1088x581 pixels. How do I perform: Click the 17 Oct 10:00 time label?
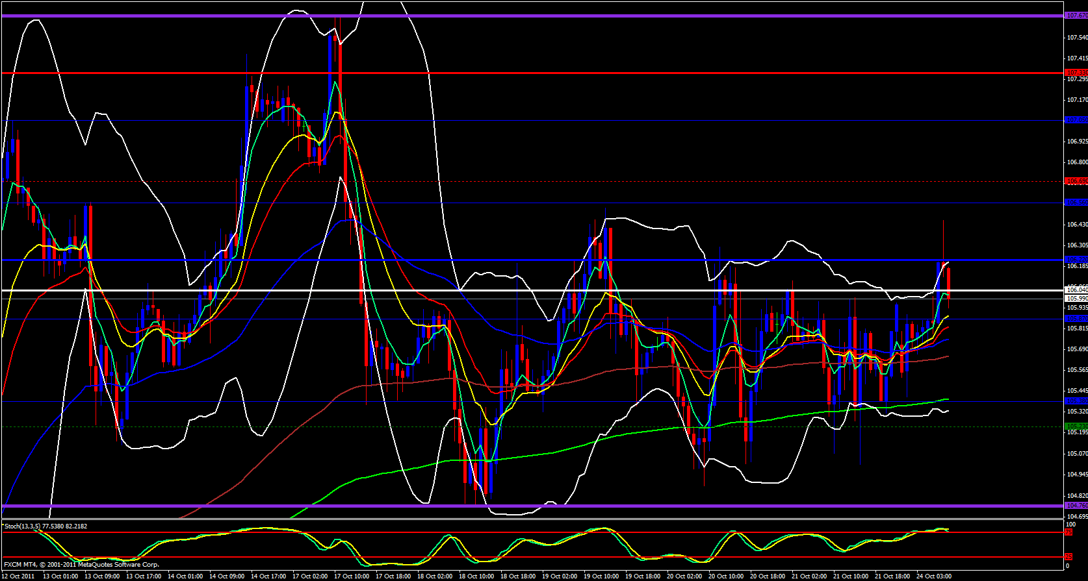click(352, 576)
